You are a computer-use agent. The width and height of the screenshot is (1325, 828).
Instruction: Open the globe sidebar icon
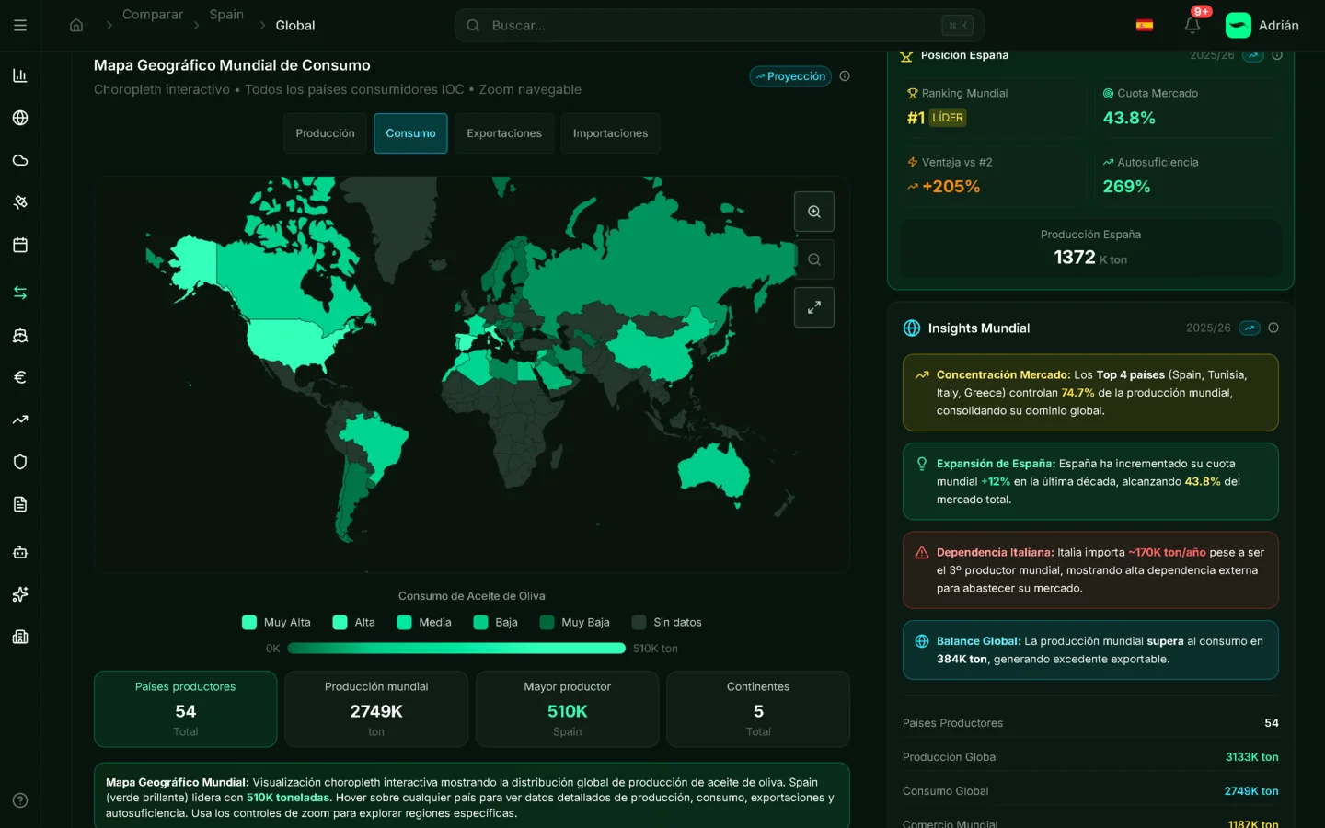(20, 118)
